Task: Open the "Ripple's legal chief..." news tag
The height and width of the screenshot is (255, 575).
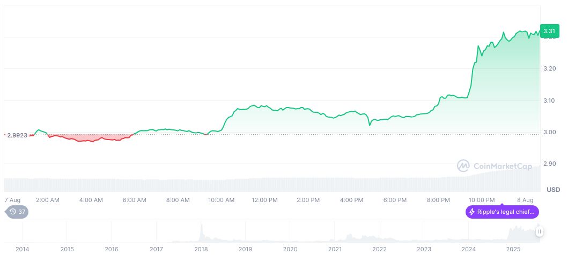Action: click(x=502, y=212)
